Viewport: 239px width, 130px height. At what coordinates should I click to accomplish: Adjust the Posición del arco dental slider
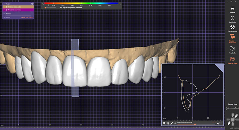click(195, 124)
